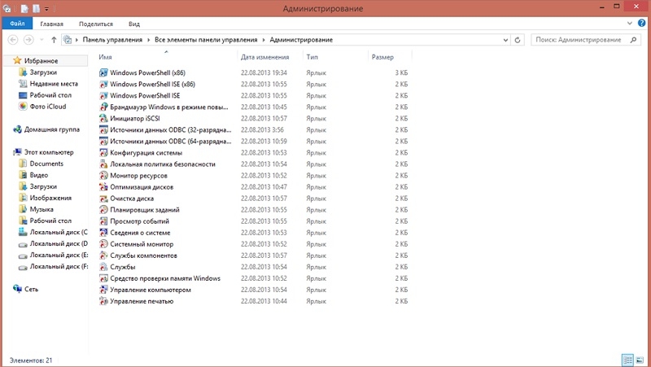Click the Управление компьютером icon
651x367 pixels.
point(103,290)
